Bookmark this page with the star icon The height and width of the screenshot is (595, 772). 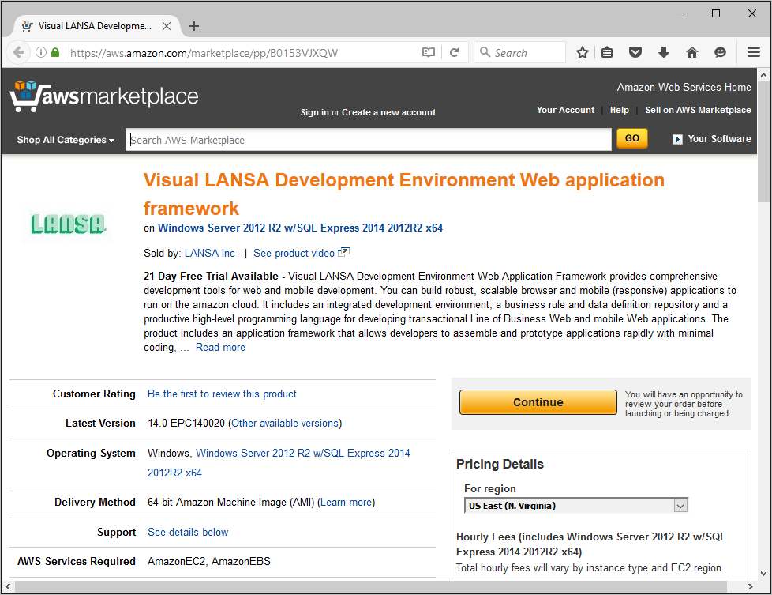point(583,52)
